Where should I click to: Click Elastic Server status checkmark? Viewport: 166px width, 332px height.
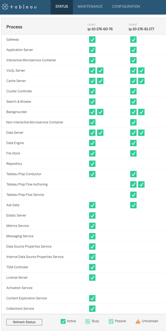point(92,215)
